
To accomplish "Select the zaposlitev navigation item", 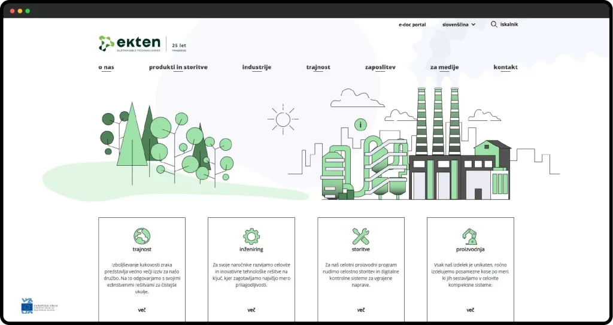I will [380, 67].
